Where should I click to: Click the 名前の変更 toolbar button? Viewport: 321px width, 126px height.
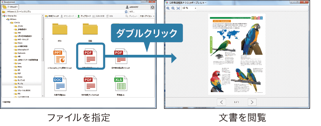tap(99, 16)
